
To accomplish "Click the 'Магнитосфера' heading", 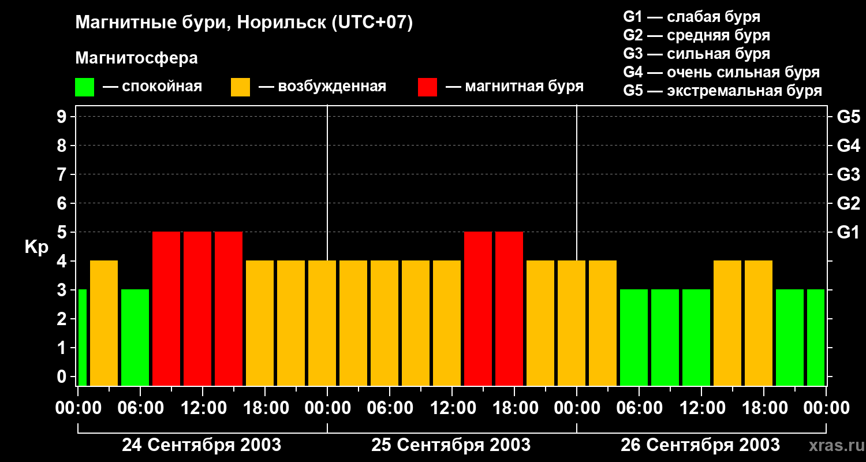I will point(136,58).
